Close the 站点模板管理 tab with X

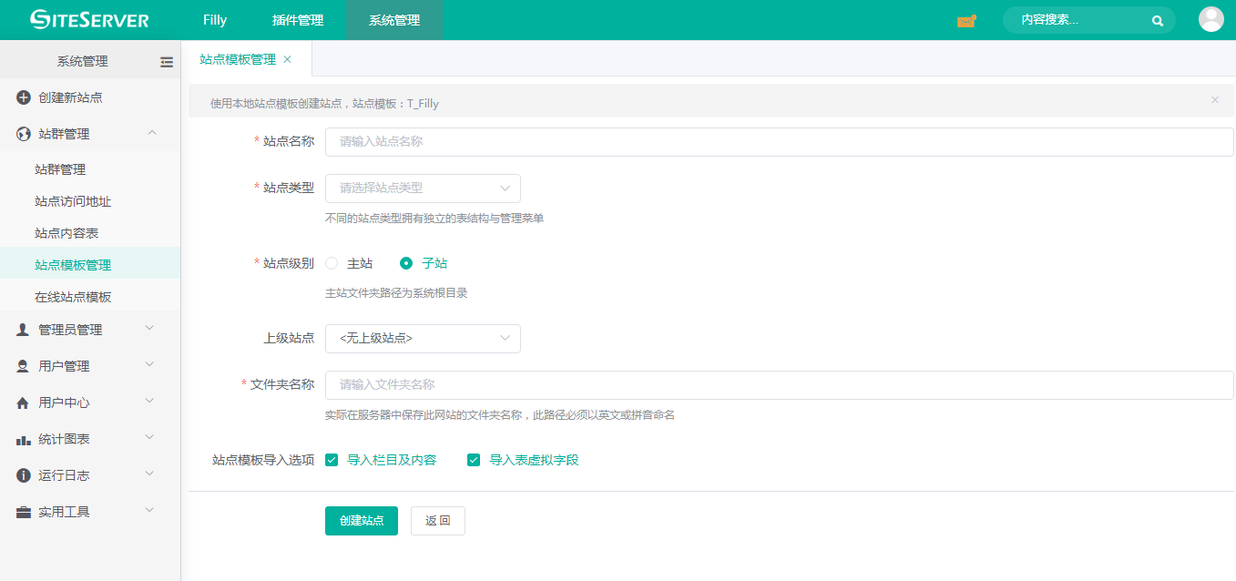pyautogui.click(x=288, y=59)
